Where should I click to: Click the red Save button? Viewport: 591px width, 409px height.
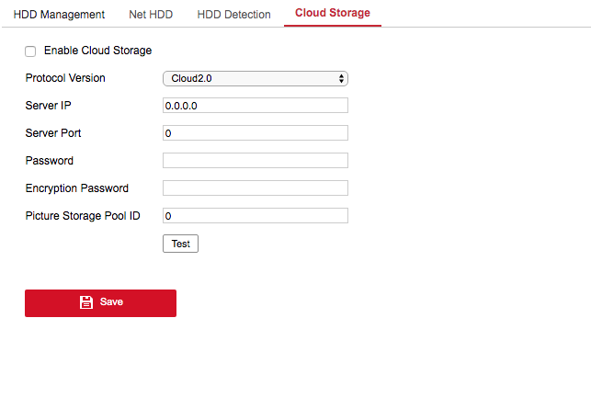click(100, 302)
